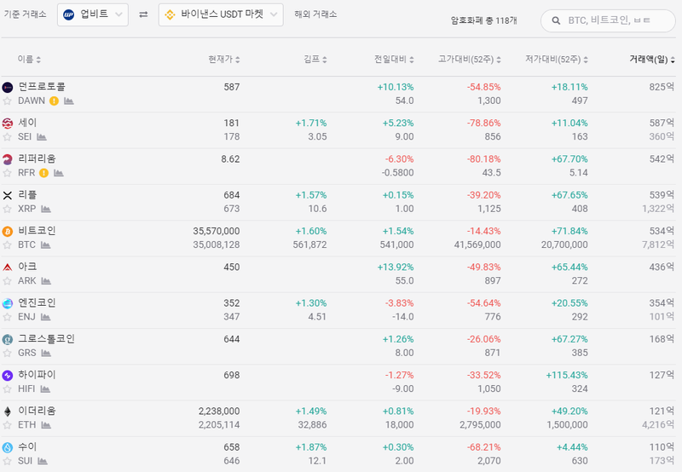Click the 리퍼리움 coin logo
The height and width of the screenshot is (472, 682).
click(x=8, y=159)
